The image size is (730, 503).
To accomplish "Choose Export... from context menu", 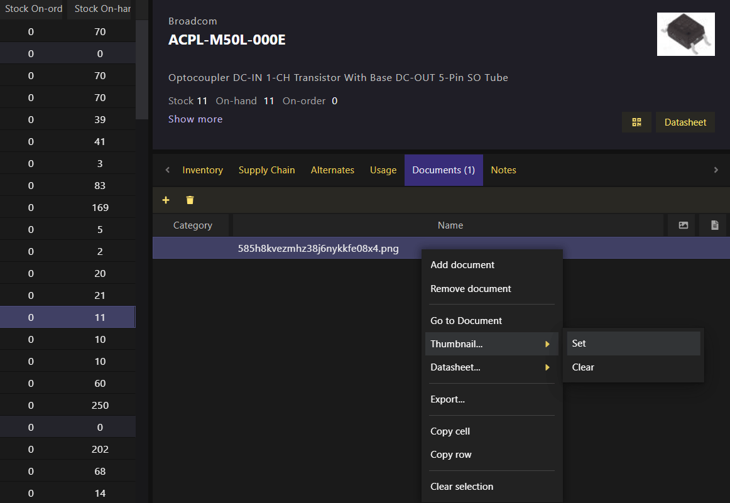I will (492, 399).
